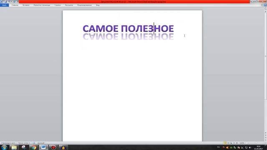Open the Ссылки ribbon tab
This screenshot has height=150, width=267.
(58, 5)
